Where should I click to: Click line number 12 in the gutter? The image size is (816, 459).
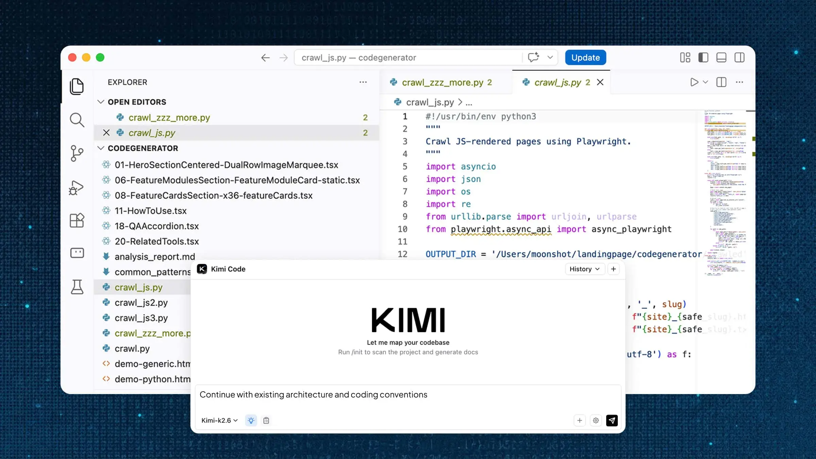403,254
